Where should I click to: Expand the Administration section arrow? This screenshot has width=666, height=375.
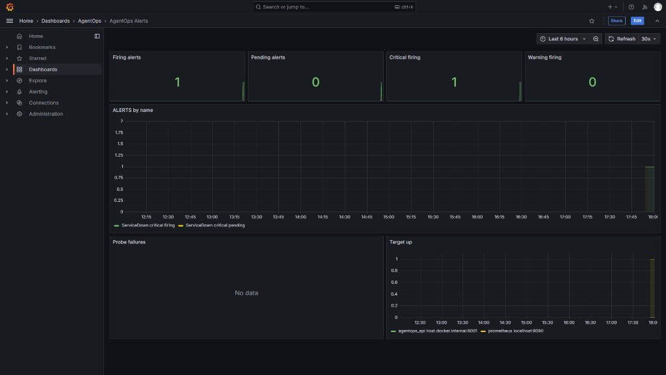(x=7, y=113)
